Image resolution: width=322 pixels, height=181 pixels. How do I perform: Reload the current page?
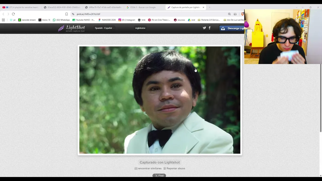coord(13,14)
